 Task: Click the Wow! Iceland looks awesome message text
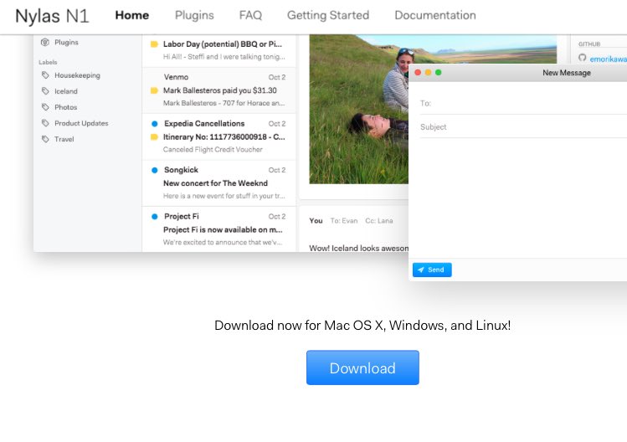click(x=358, y=248)
